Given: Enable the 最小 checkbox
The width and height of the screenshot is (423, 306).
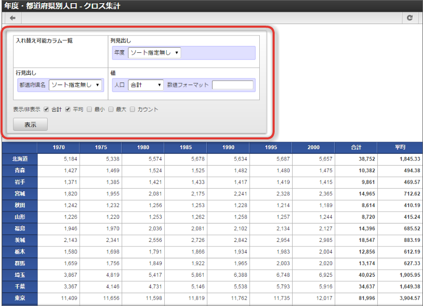Looking at the screenshot, I should click(89, 109).
